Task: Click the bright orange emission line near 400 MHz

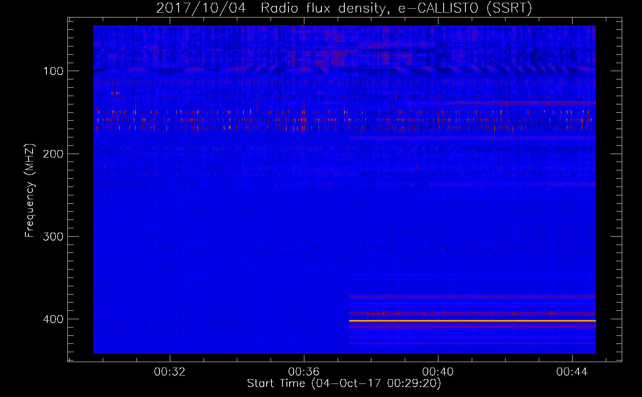Action: pyautogui.click(x=472, y=320)
